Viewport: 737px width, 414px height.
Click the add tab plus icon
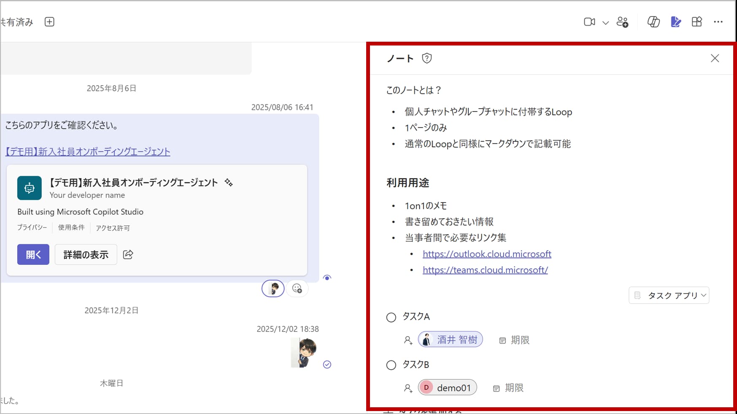[49, 22]
